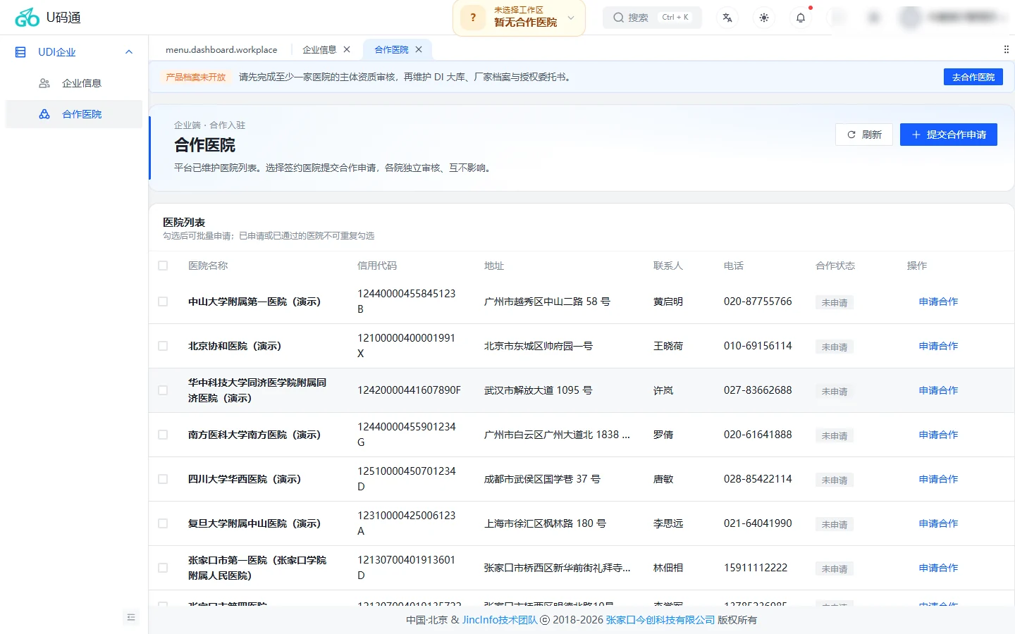This screenshot has height=634, width=1015.
Task: Click the 去合作医院 button
Action: coord(973,77)
